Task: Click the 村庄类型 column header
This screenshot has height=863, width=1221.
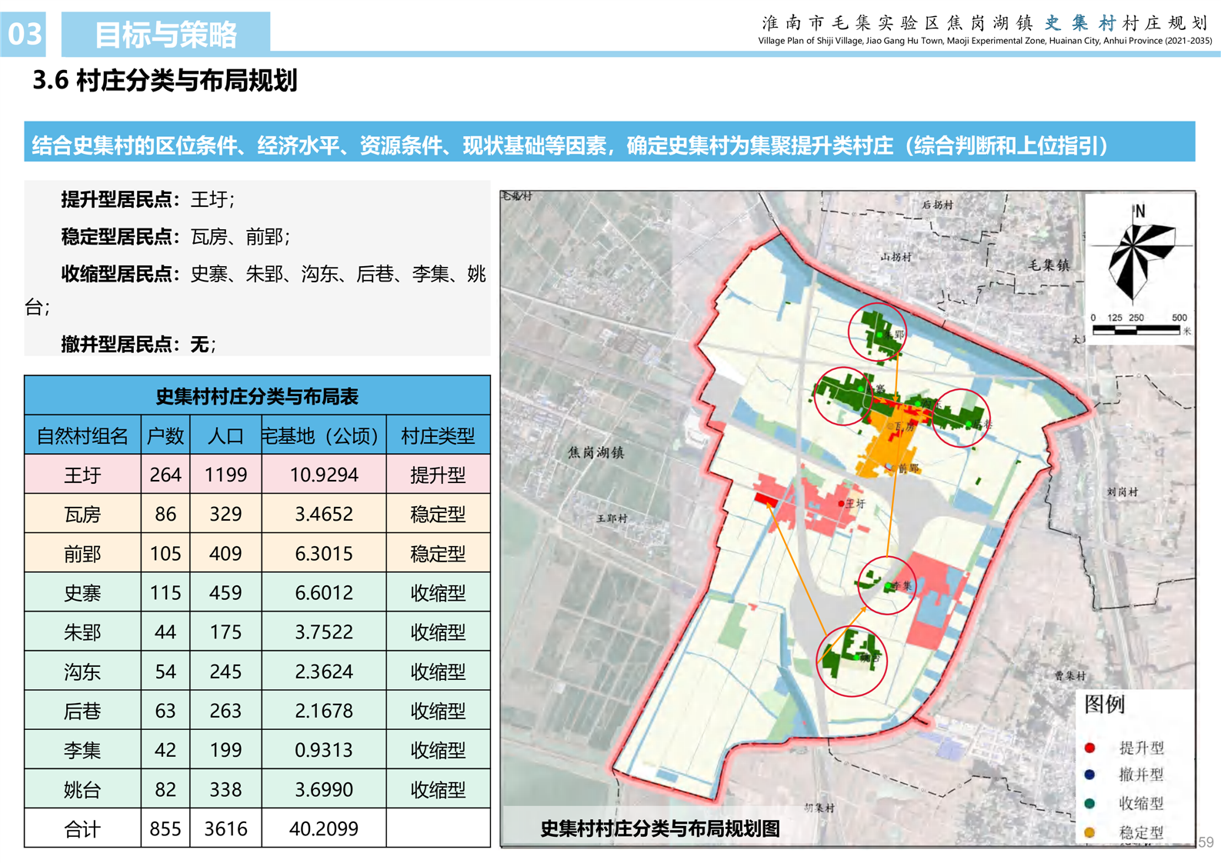Action: pos(437,436)
